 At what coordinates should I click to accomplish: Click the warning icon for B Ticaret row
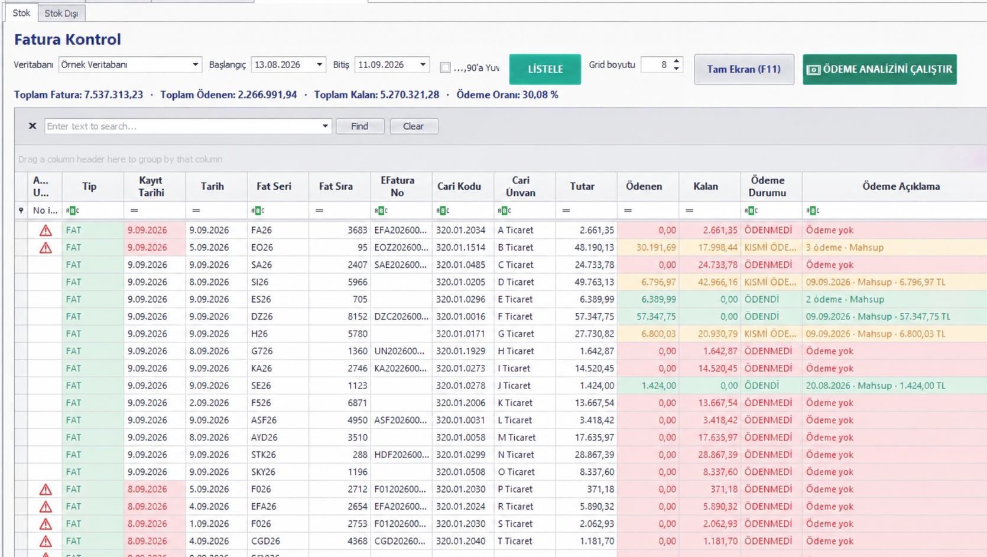tap(46, 248)
